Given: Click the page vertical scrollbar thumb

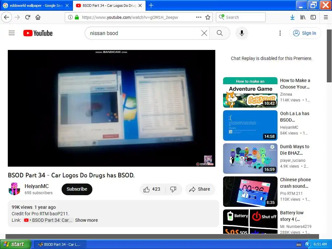Looking at the screenshot, I should tap(329, 56).
